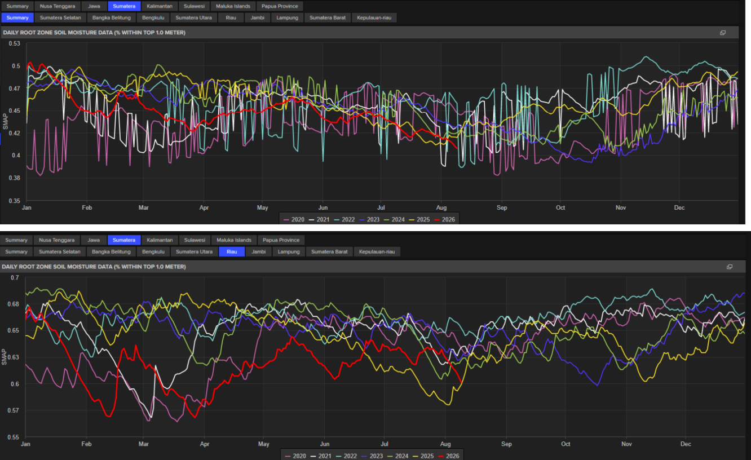This screenshot has width=751, height=460.
Task: Click the SMAP axis label on lower chart
Action: click(x=5, y=357)
